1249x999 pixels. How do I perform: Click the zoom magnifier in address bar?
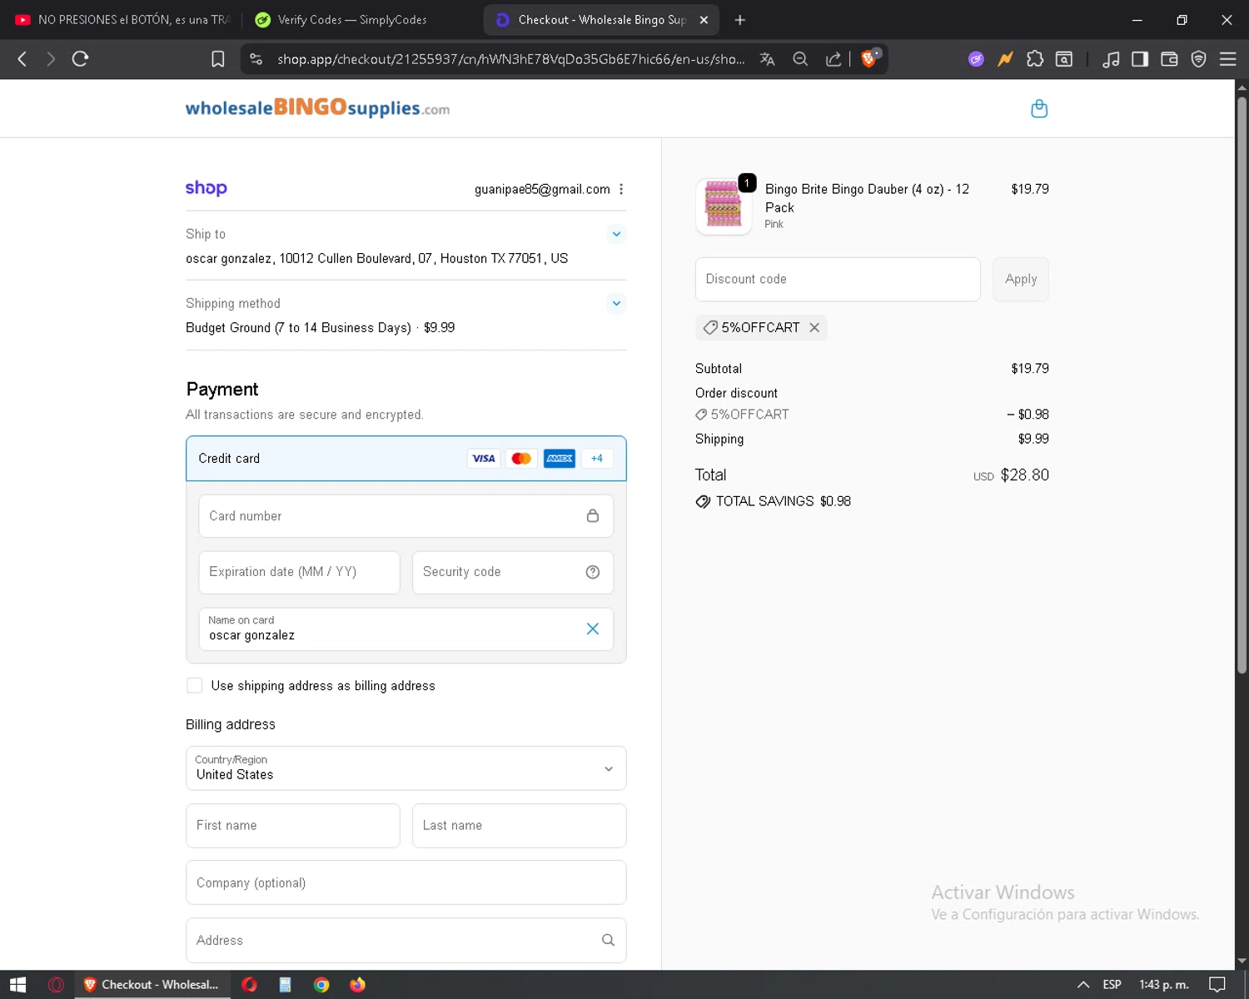click(800, 59)
